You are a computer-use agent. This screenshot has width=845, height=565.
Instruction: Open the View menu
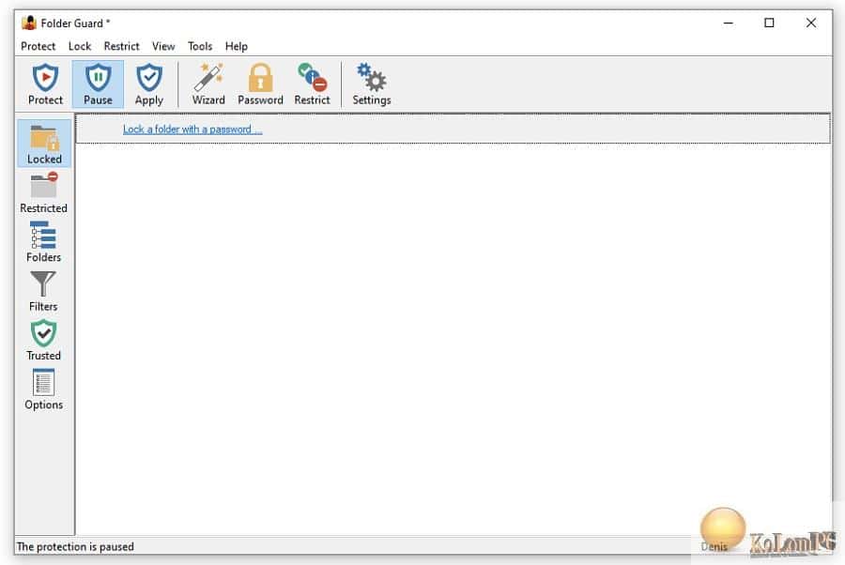163,46
